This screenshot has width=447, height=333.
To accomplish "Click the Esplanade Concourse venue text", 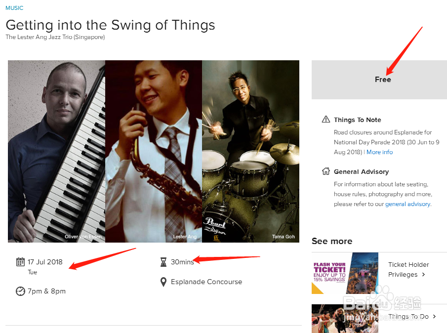I will click(x=206, y=282).
